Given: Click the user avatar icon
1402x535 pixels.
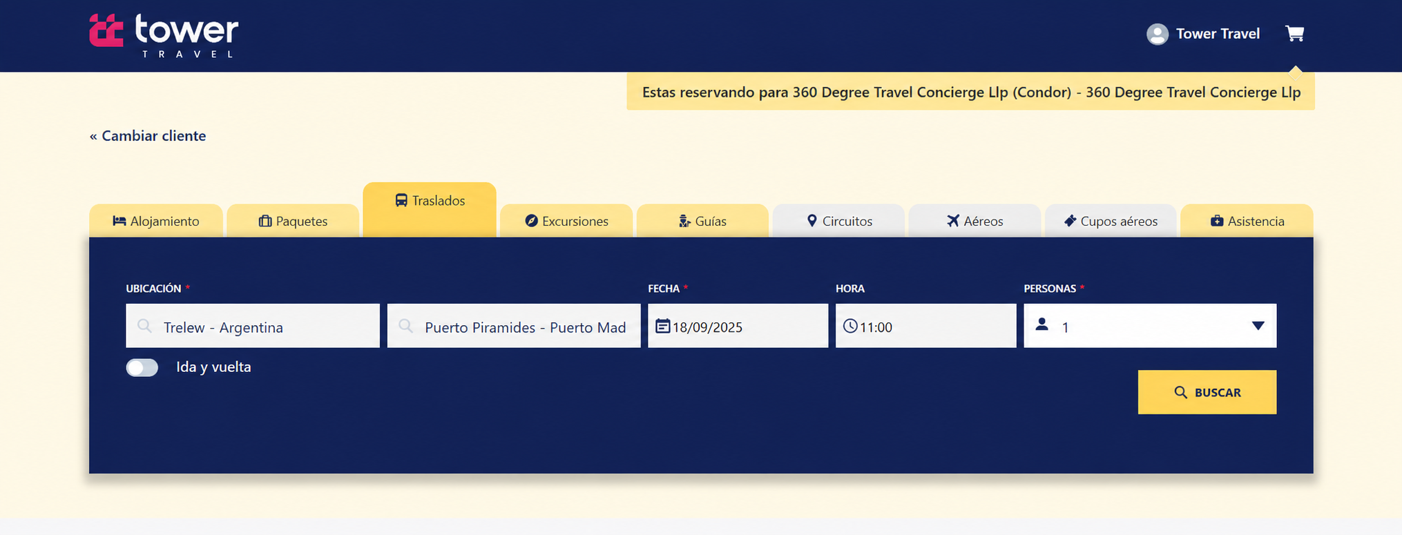Looking at the screenshot, I should click(x=1158, y=34).
